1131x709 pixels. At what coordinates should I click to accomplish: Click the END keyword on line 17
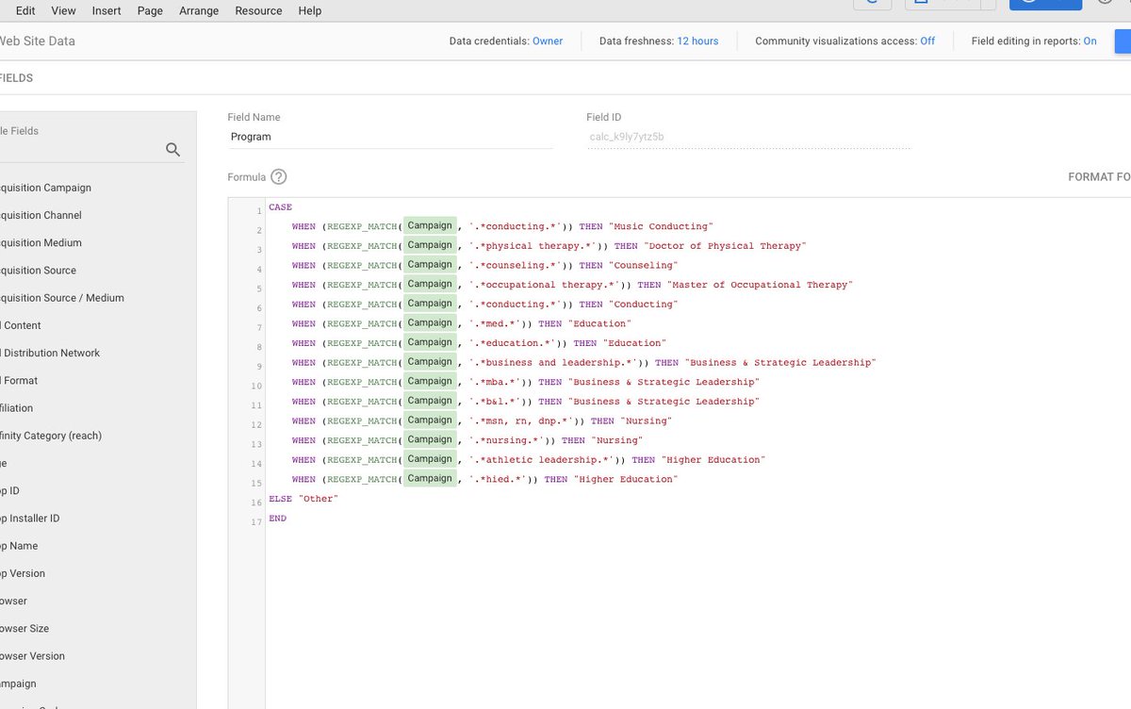click(277, 519)
